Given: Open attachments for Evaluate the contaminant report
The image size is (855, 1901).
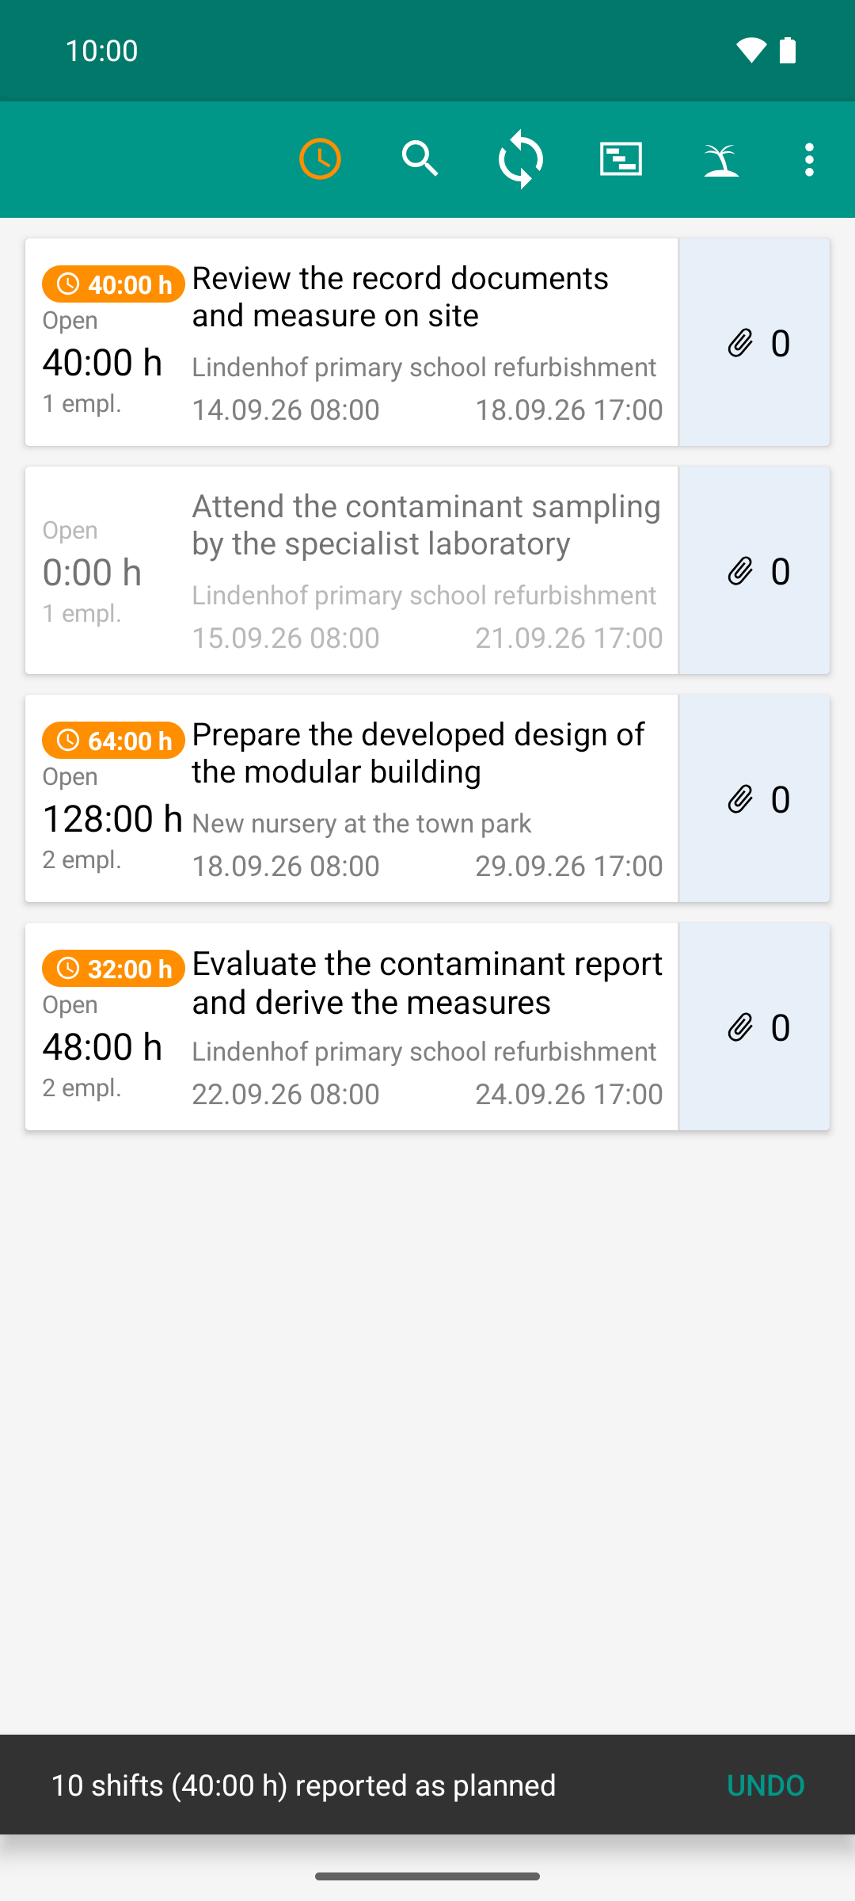Looking at the screenshot, I should 754,1027.
